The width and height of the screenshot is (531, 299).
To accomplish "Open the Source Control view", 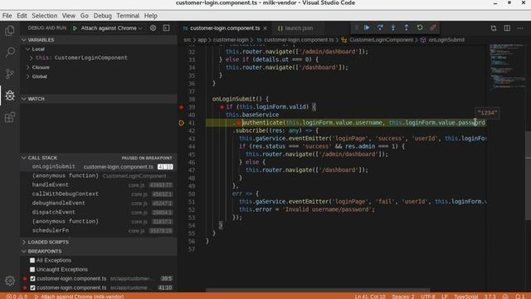I will pos(10,74).
